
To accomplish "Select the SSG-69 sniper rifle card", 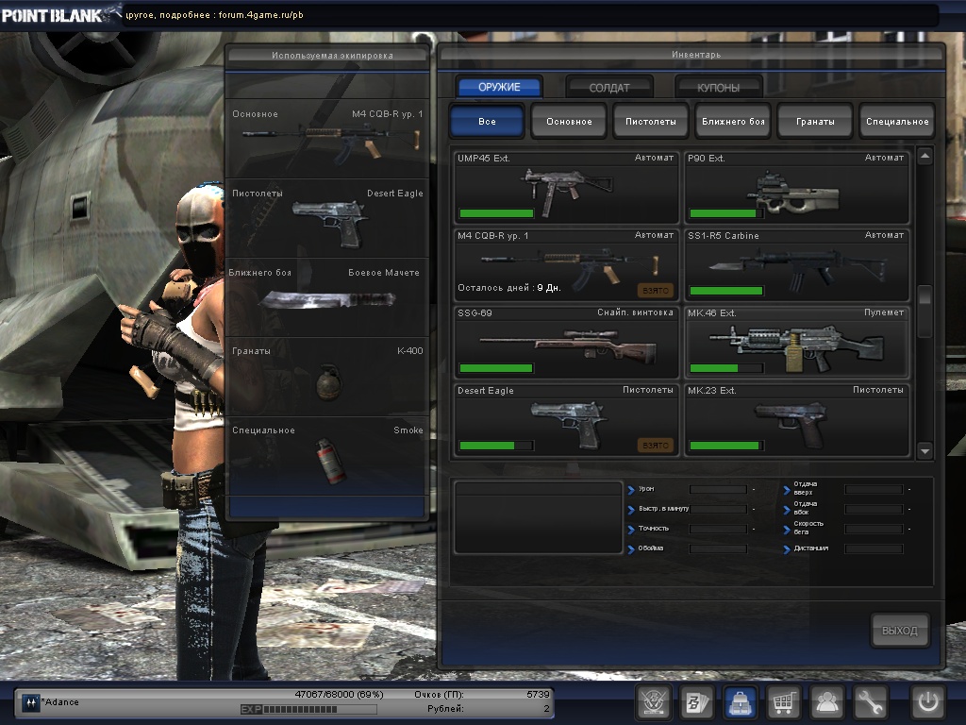I will click(x=566, y=342).
